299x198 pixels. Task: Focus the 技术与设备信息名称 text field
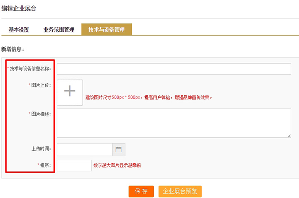(174, 69)
